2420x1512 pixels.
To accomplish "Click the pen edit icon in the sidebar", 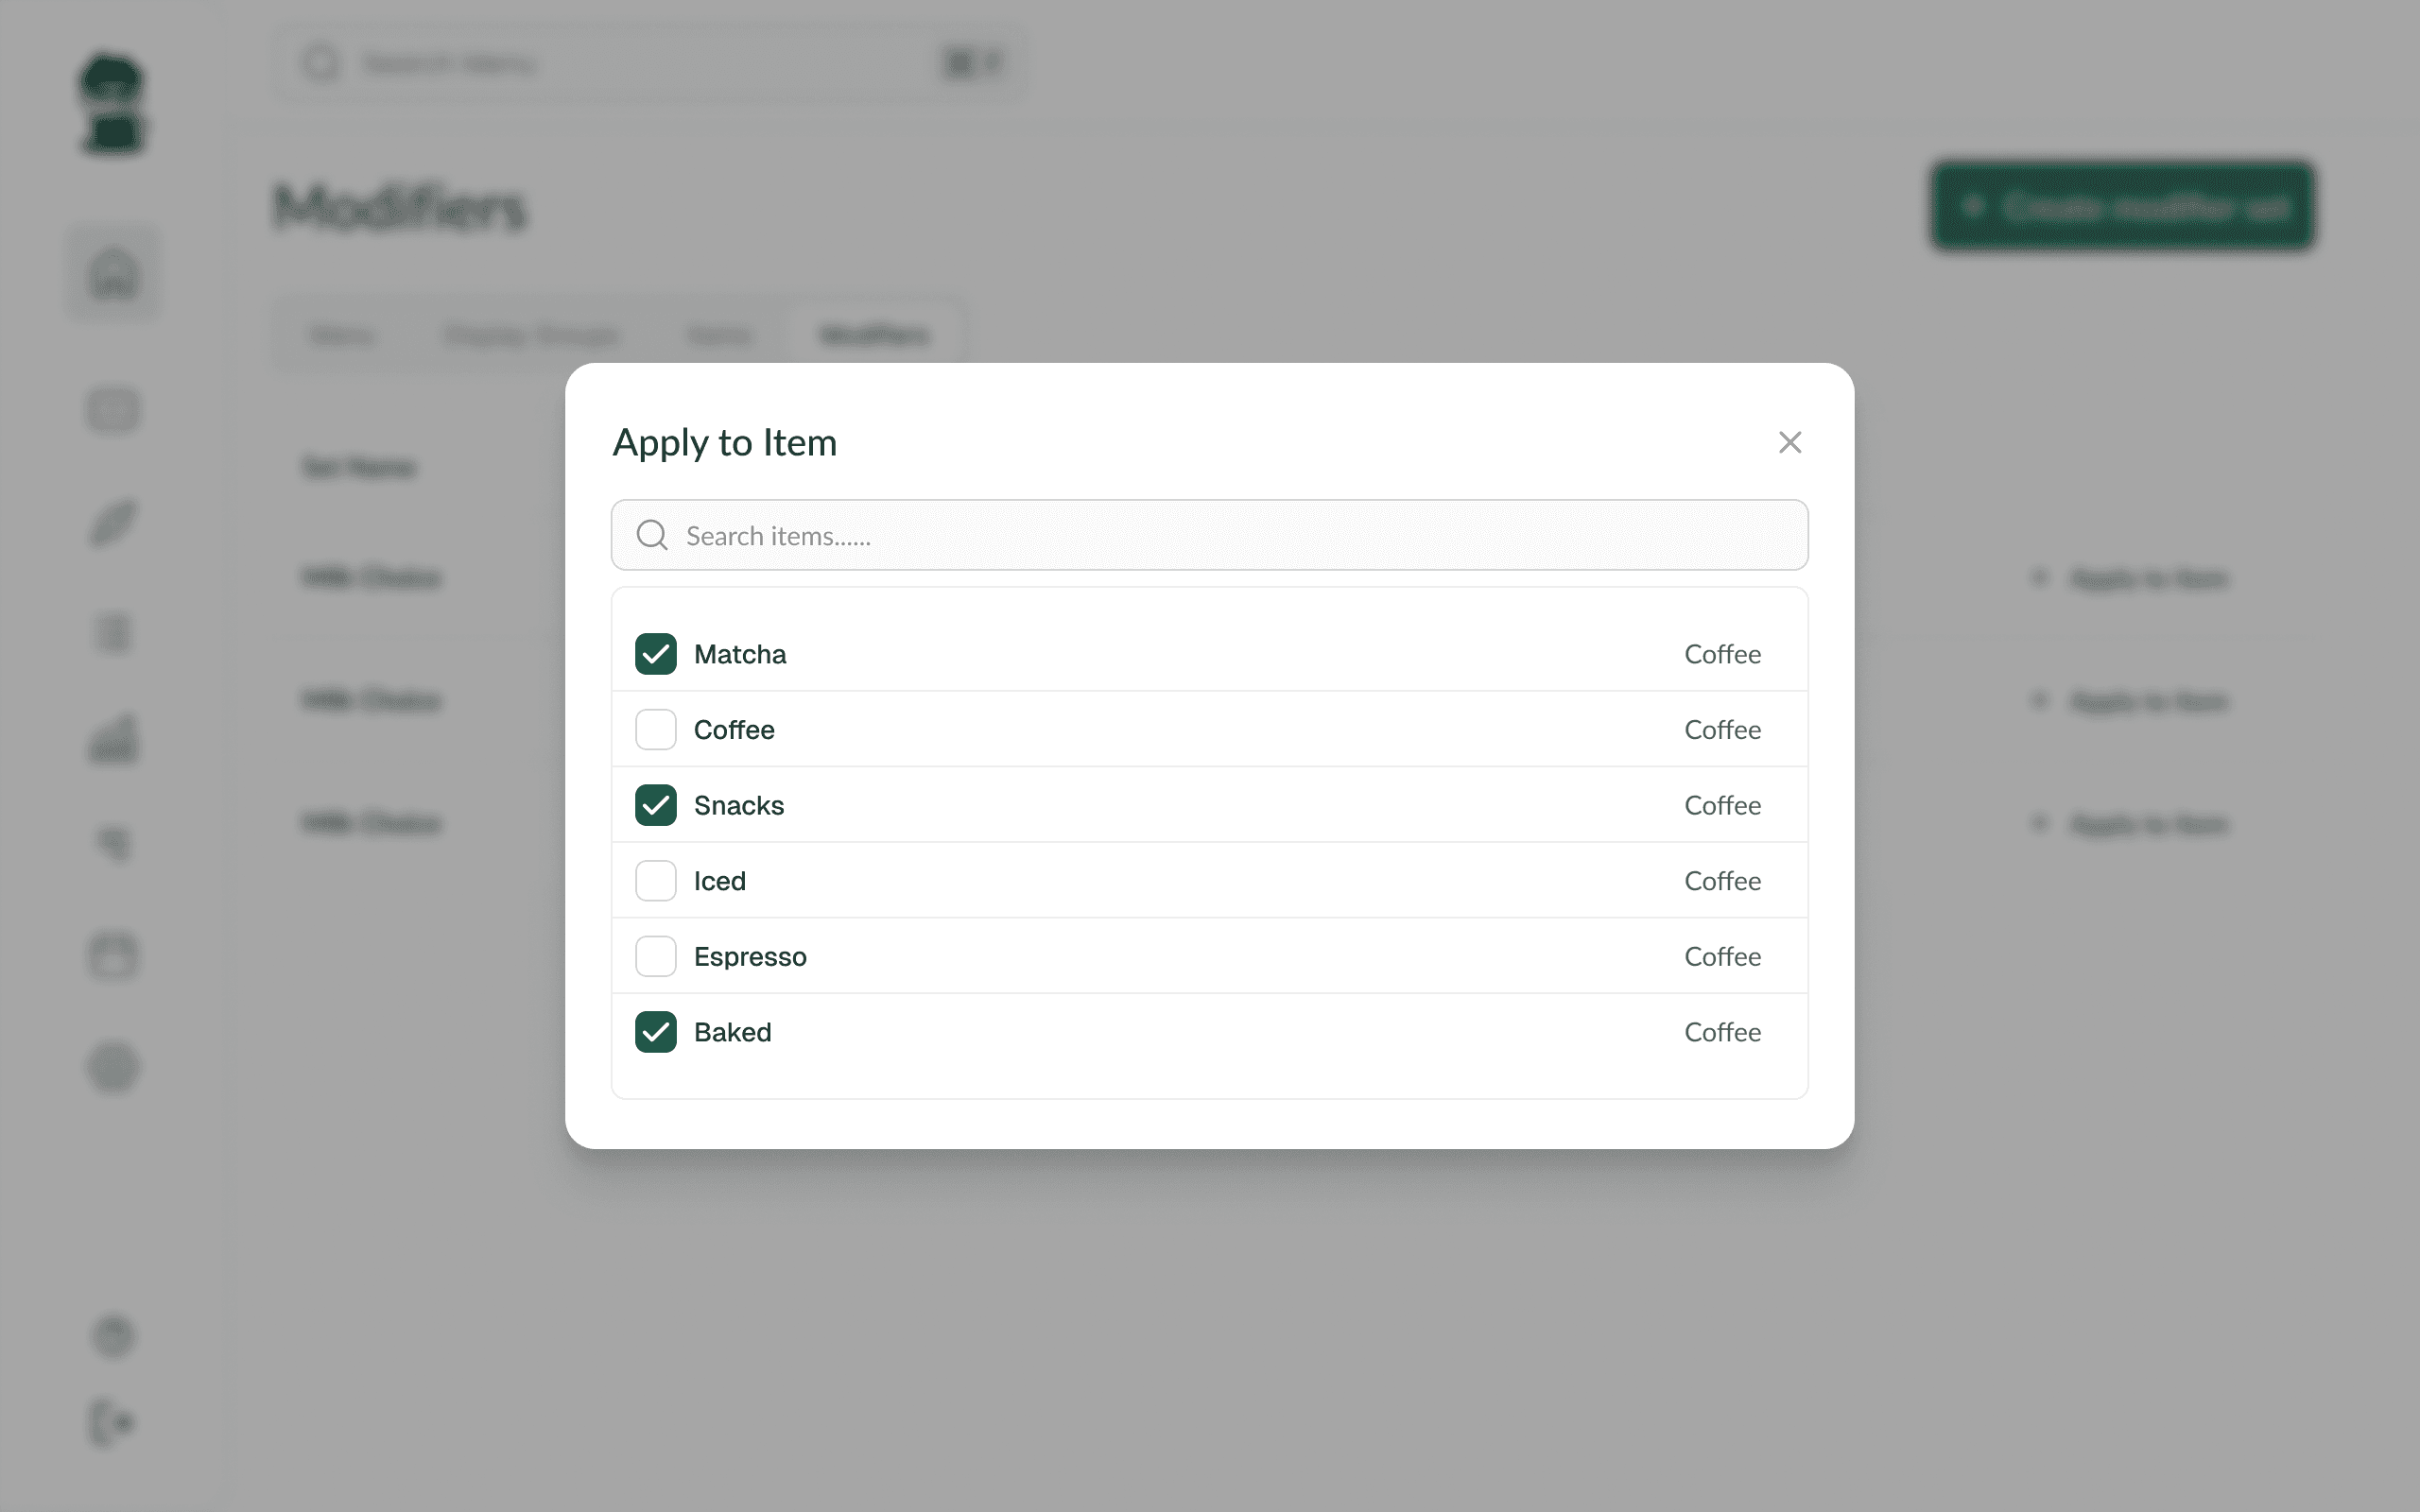I will pos(113,522).
